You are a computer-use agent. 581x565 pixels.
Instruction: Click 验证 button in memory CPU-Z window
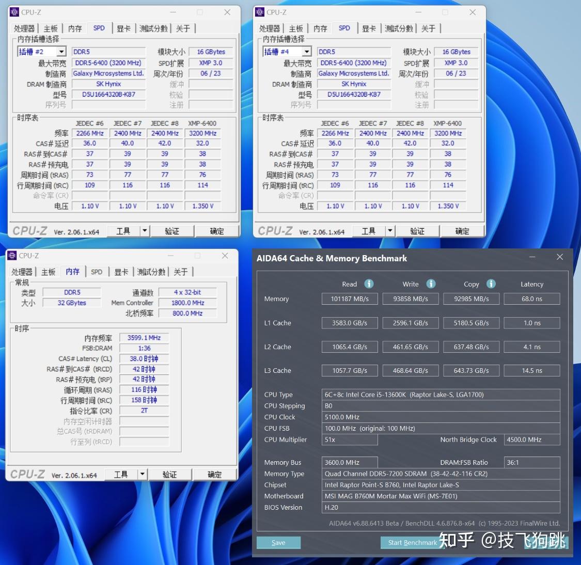tap(170, 474)
